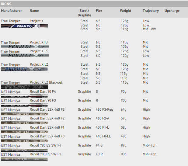Click the Weight column header

click(125, 11)
